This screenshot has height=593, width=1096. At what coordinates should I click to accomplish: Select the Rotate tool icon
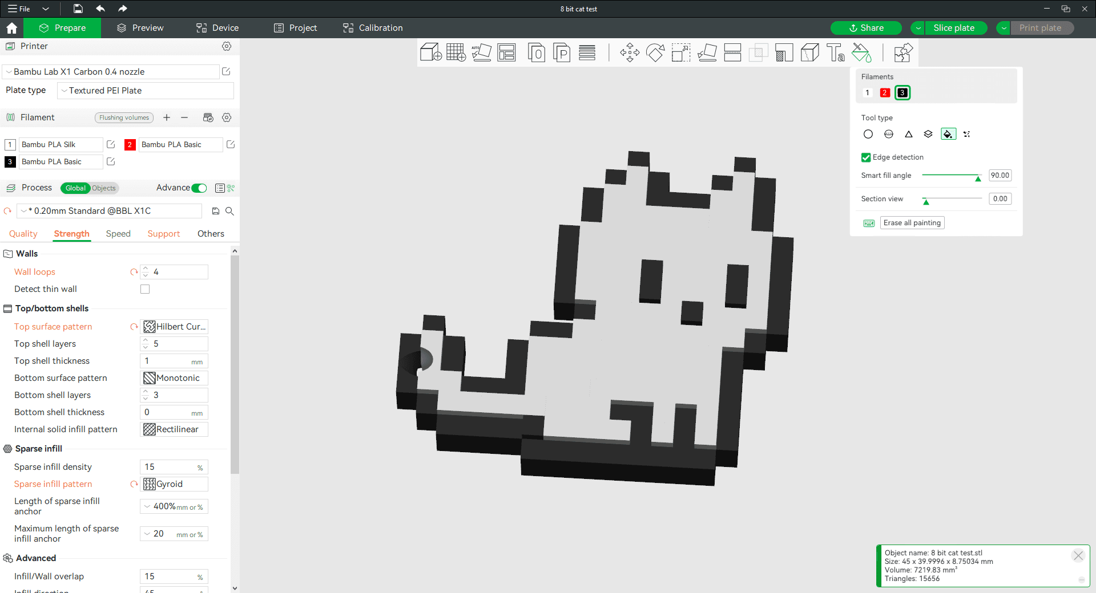coord(655,52)
